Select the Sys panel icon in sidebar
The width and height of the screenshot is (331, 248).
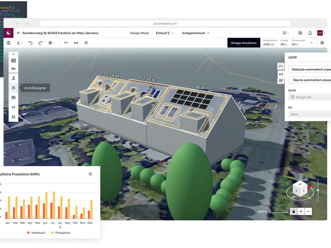point(13,68)
